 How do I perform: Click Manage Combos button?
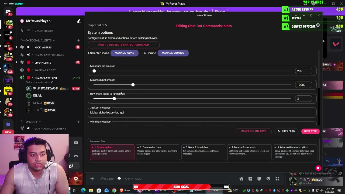click(x=173, y=53)
